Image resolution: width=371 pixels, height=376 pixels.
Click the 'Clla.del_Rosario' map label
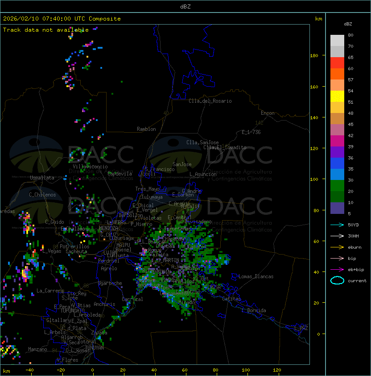pyautogui.click(x=210, y=101)
